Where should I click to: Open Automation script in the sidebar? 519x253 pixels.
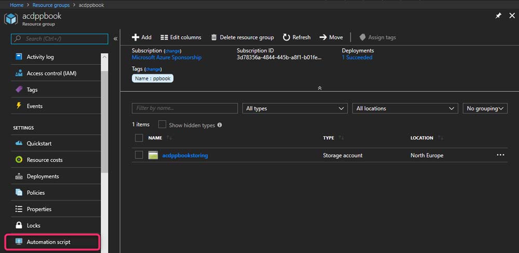coord(48,242)
